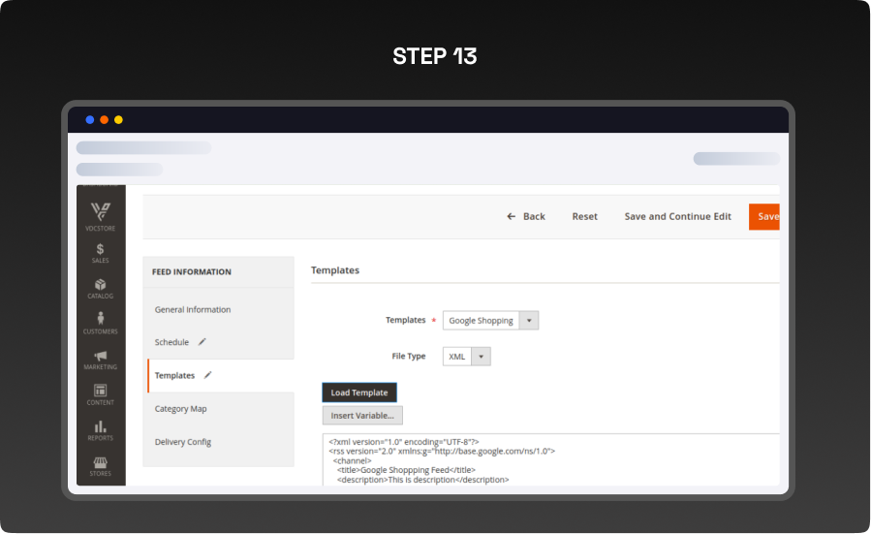Open the Reports bar chart icon
This screenshot has height=534, width=871.
101,426
